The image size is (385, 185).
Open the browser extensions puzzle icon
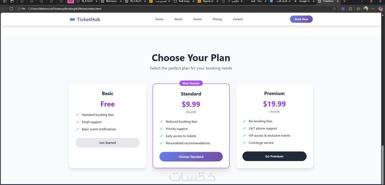point(350,9)
